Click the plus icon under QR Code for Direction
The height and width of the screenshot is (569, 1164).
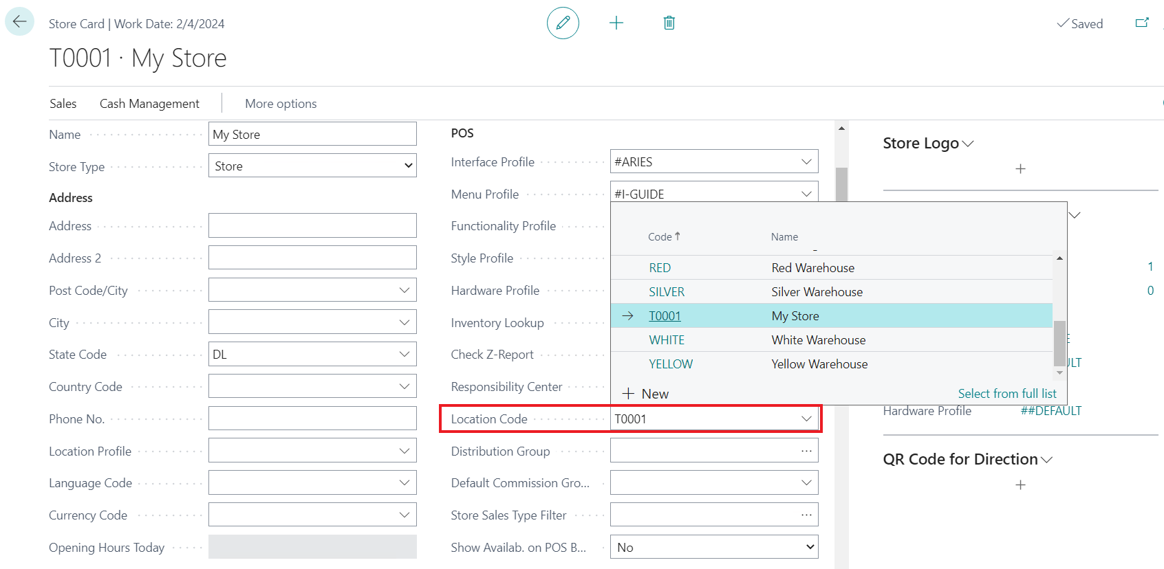point(1020,485)
